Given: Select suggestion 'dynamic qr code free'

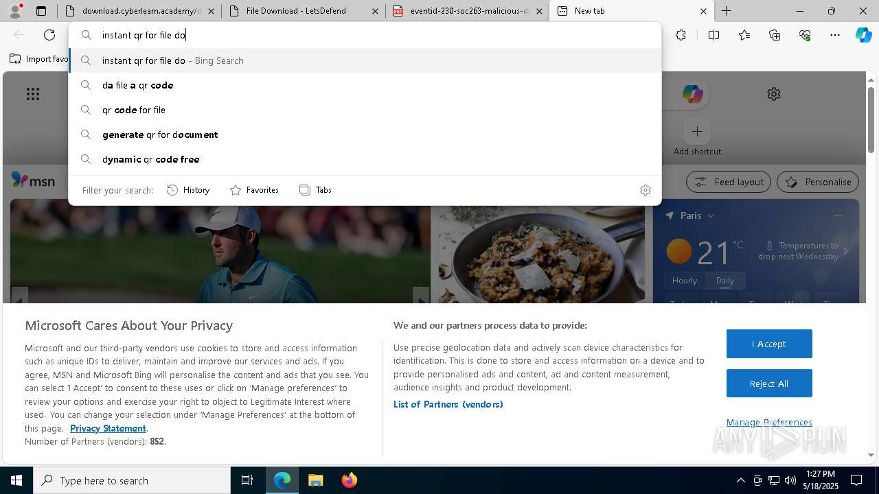Looking at the screenshot, I should coord(365,159).
